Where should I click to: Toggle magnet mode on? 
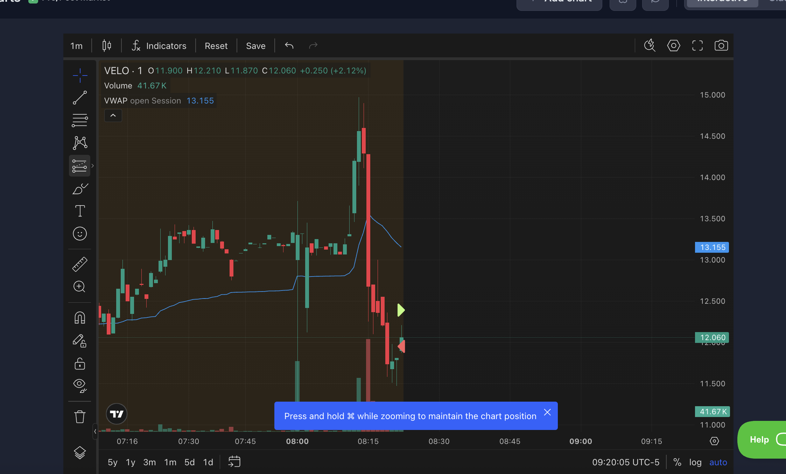click(x=80, y=318)
